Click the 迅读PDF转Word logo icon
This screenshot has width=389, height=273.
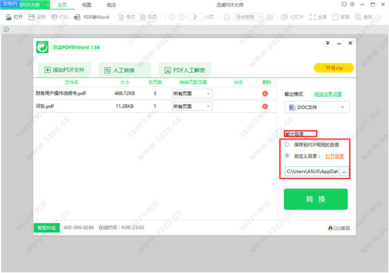pyautogui.click(x=42, y=47)
